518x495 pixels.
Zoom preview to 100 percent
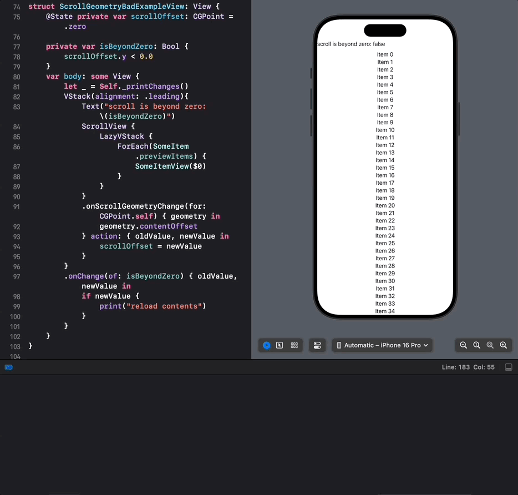coord(477,345)
